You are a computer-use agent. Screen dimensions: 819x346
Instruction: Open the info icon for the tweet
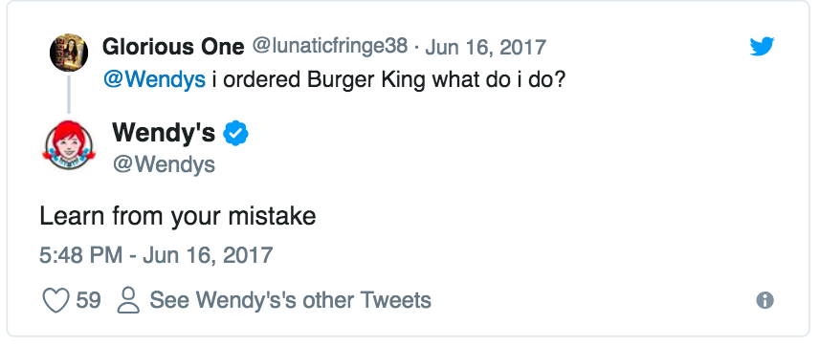pyautogui.click(x=764, y=300)
